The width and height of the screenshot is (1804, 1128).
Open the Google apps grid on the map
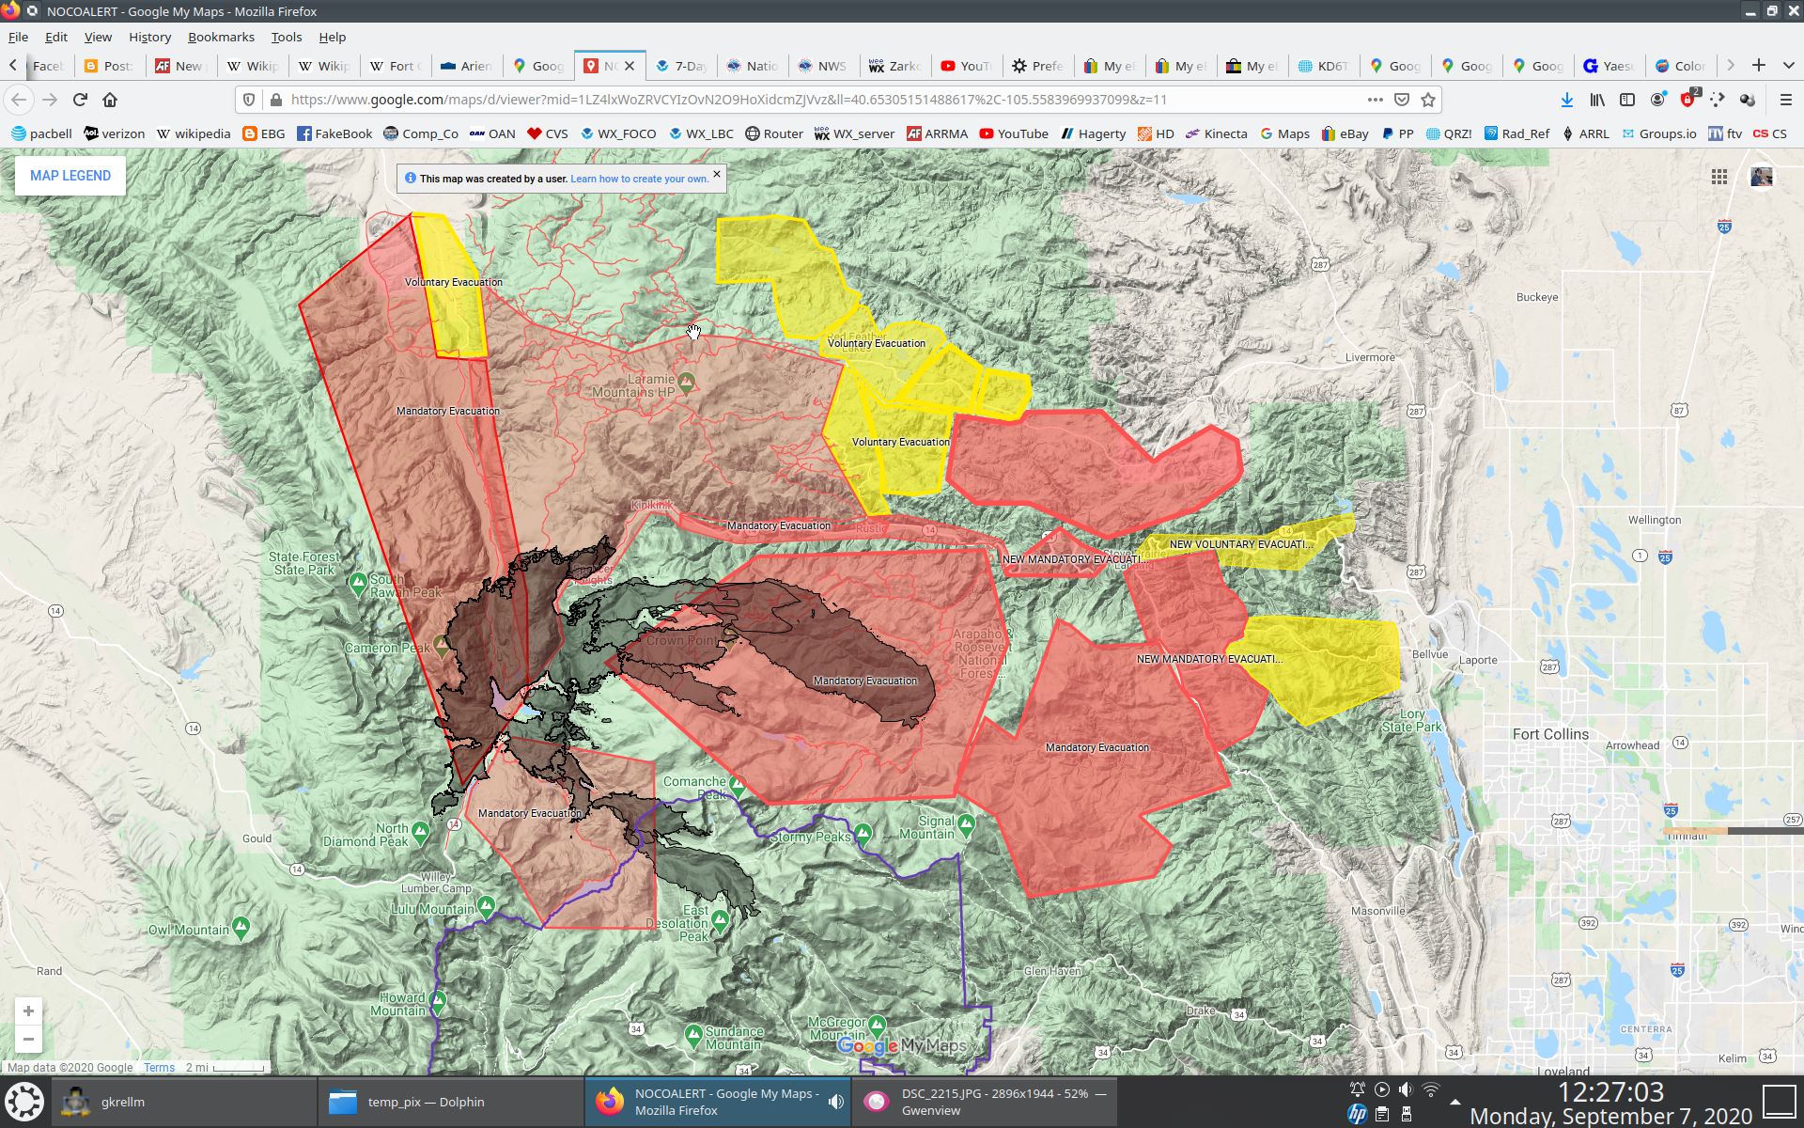coord(1719,177)
